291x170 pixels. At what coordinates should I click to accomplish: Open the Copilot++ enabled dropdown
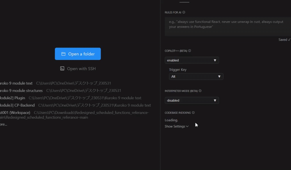point(192,60)
